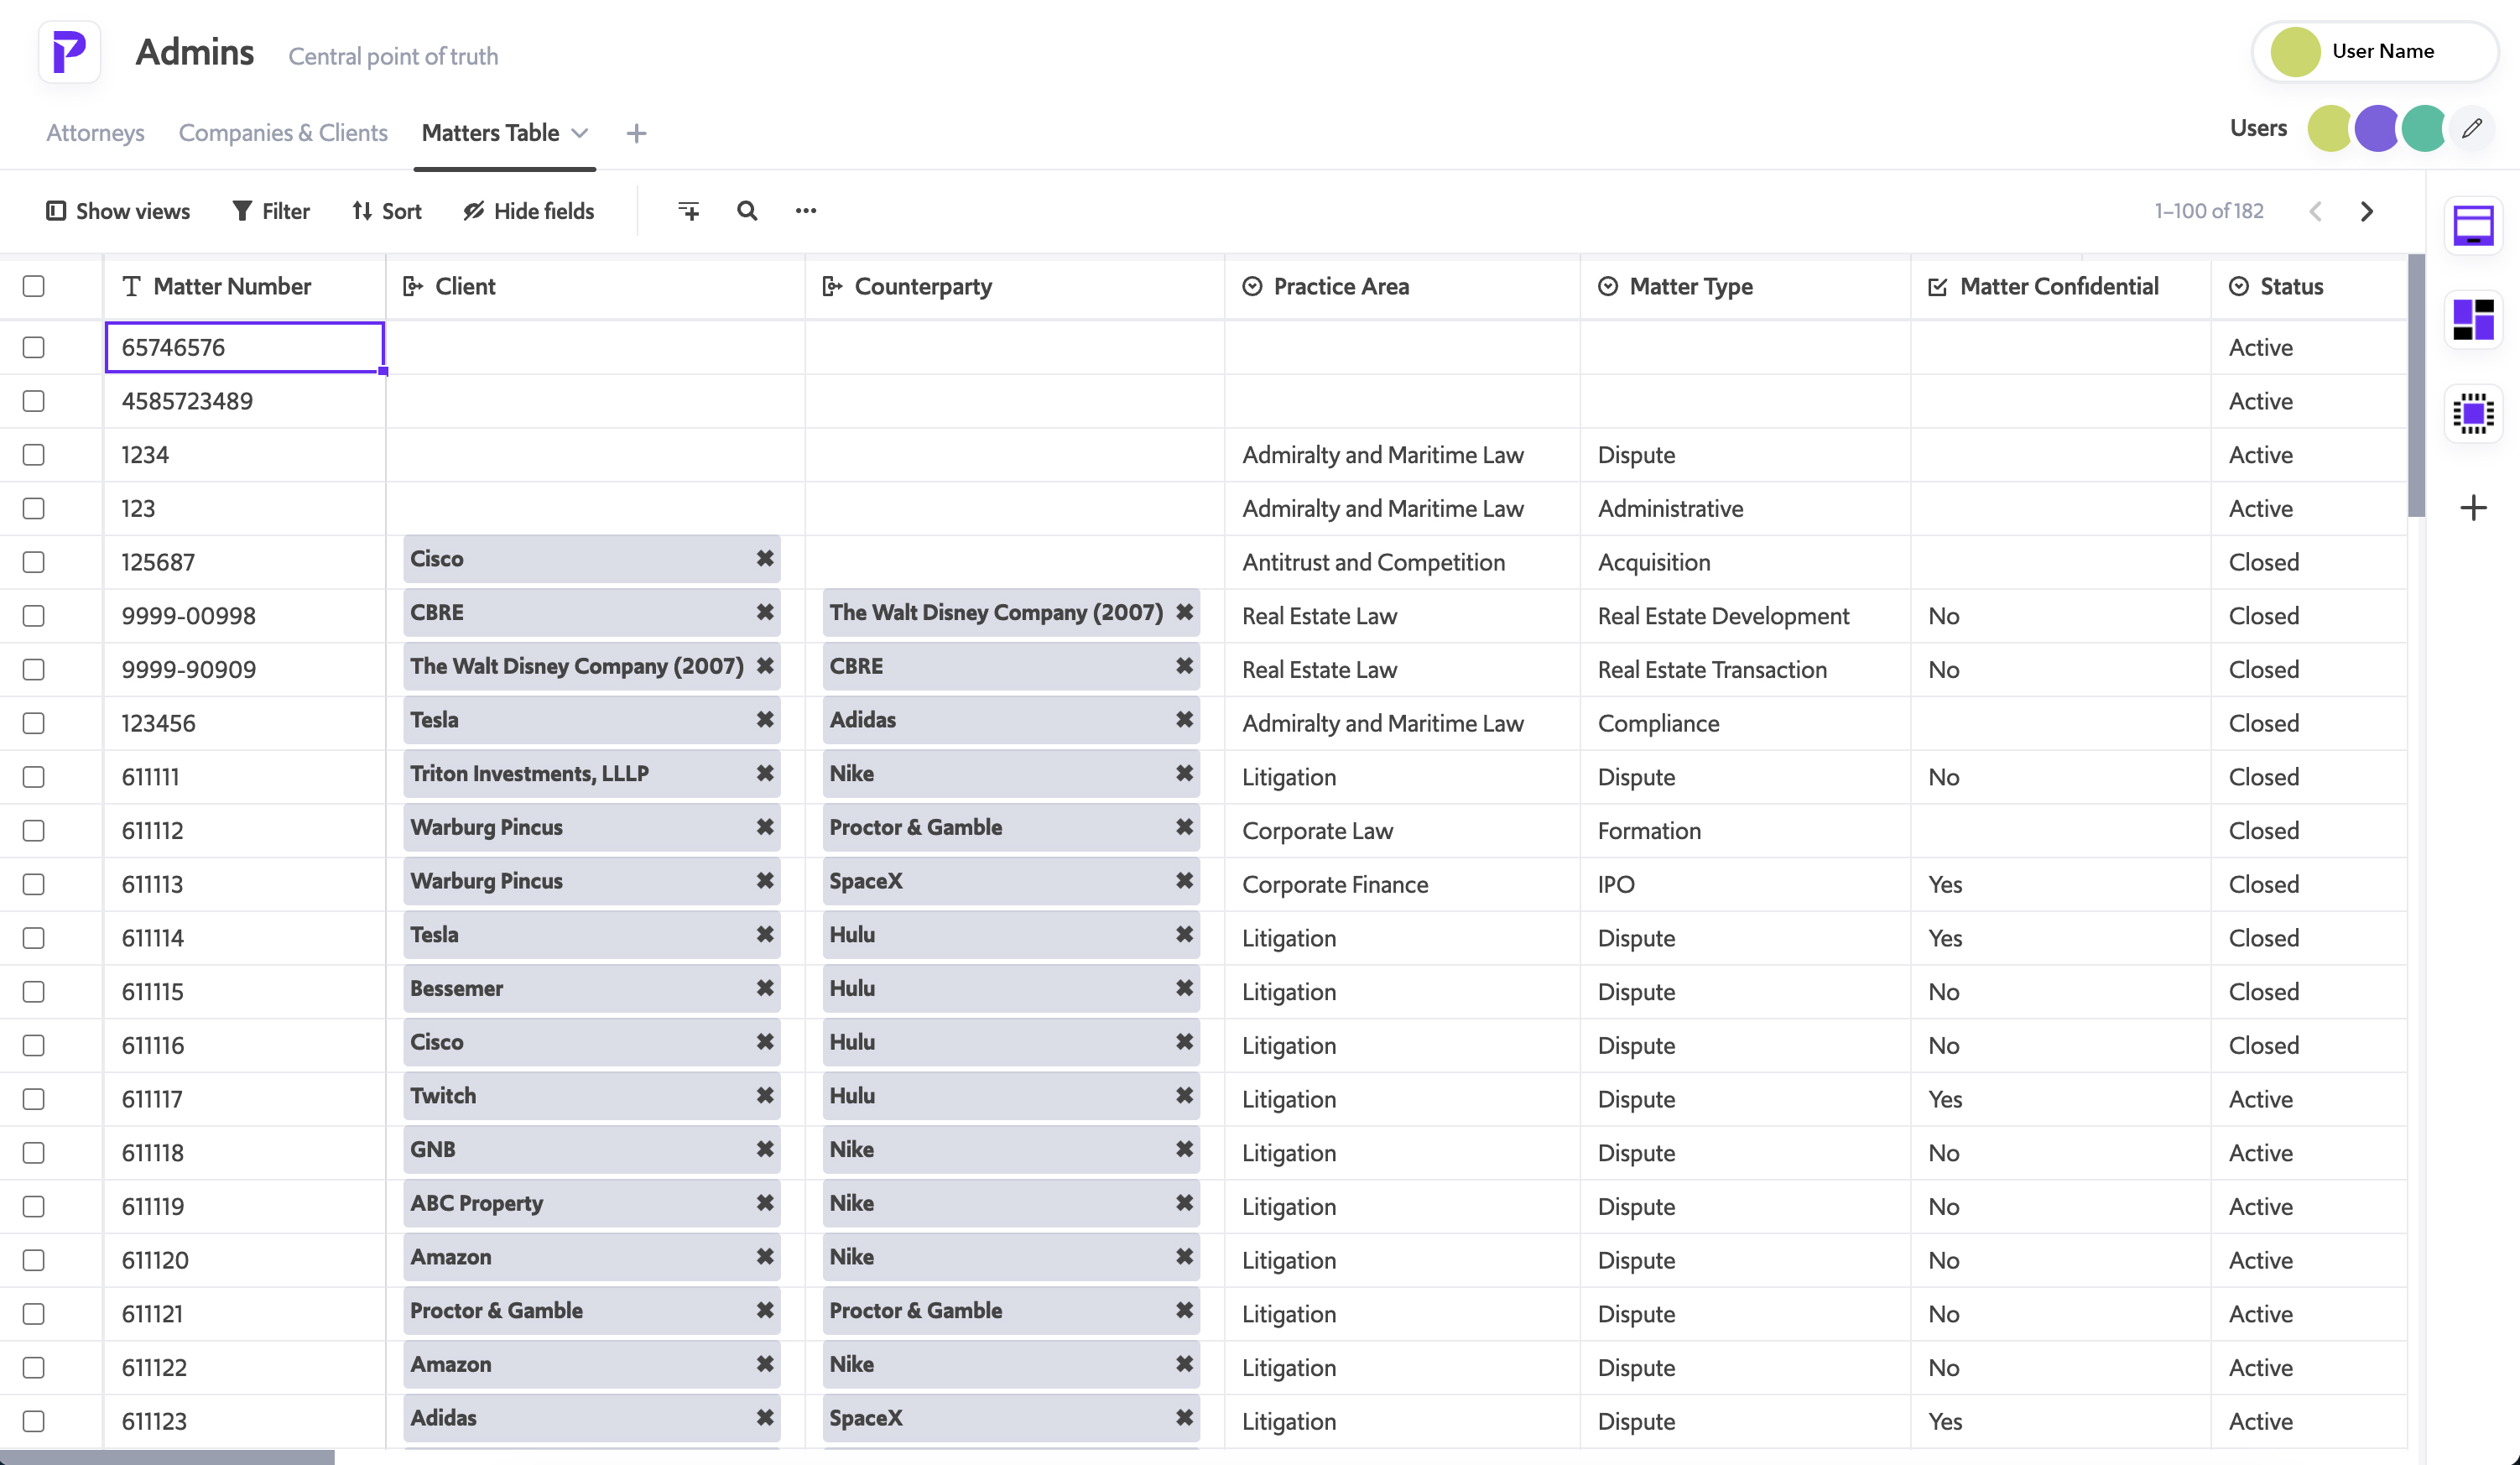Remove ABC Property client tag

coord(765,1203)
